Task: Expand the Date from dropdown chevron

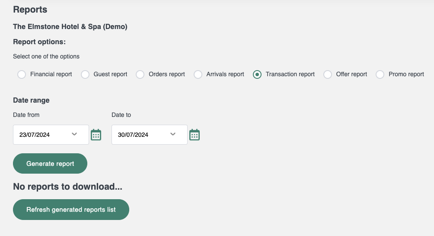Action: (74, 134)
